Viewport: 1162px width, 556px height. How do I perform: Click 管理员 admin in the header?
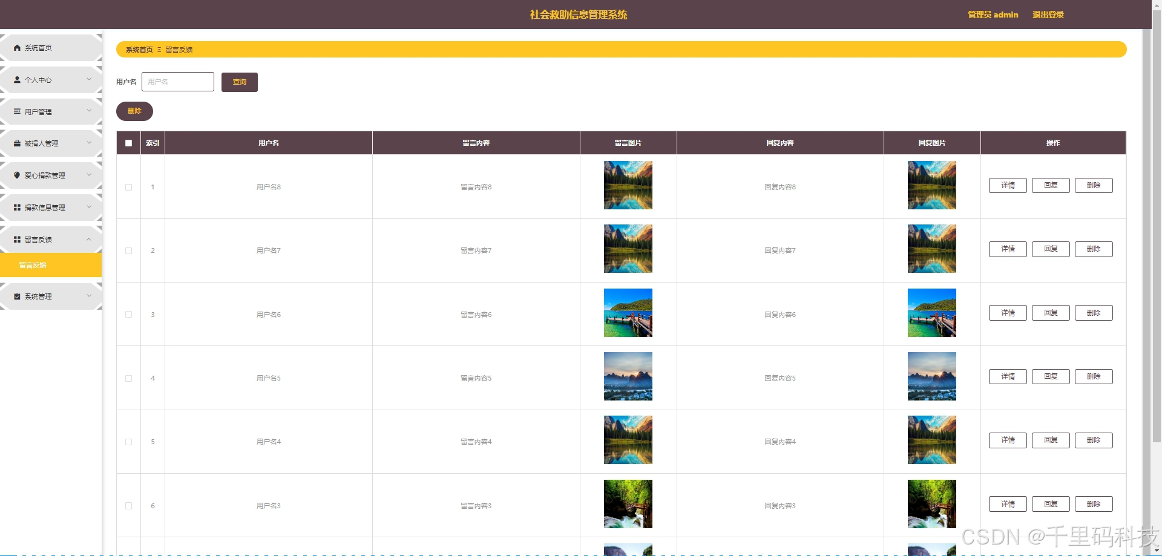993,15
